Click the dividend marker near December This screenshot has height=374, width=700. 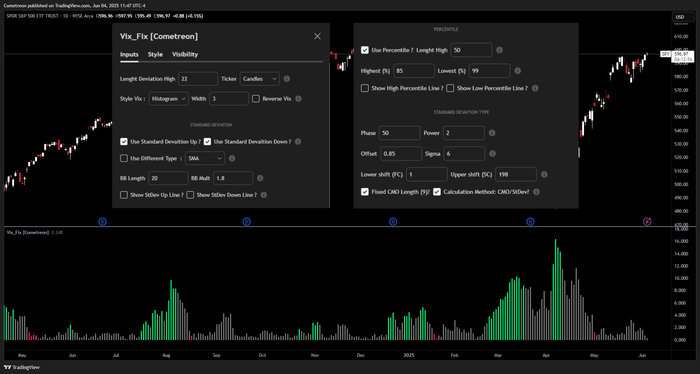tap(393, 222)
